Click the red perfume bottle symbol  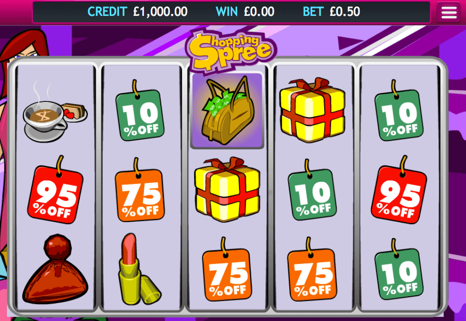(x=55, y=269)
